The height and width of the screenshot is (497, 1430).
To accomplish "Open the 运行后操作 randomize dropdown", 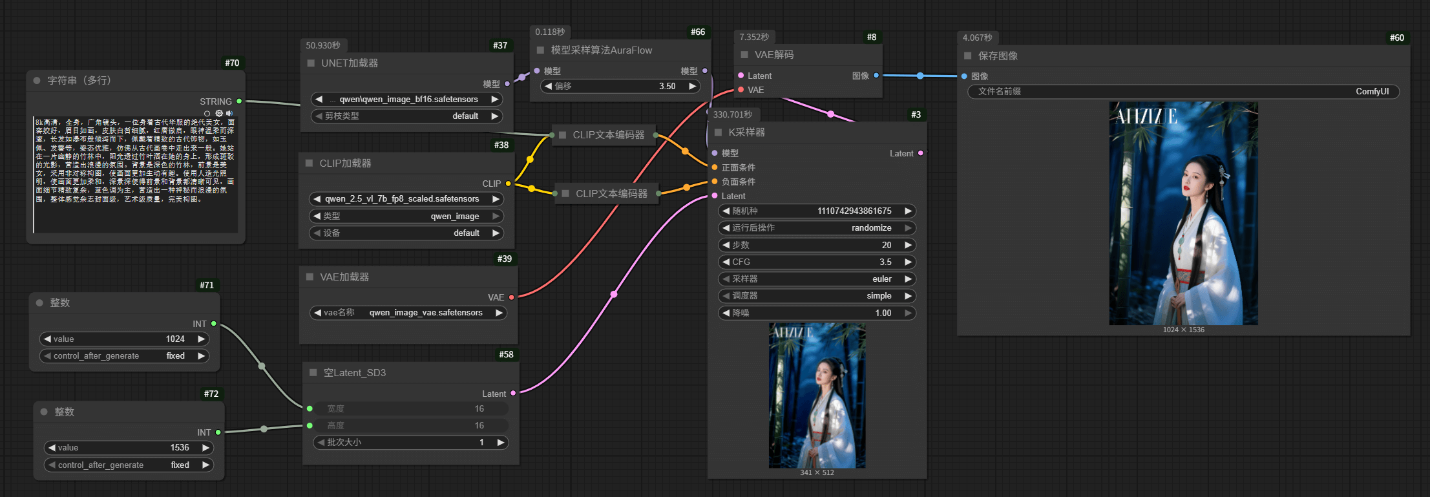I will click(817, 228).
